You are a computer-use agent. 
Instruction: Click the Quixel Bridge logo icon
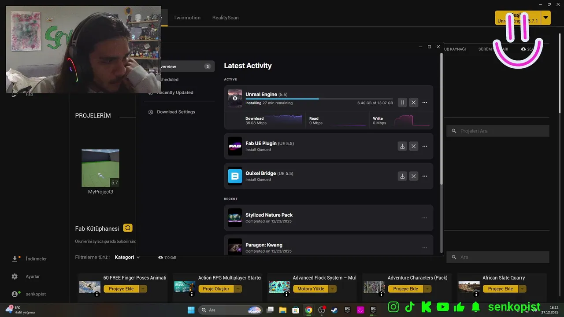click(x=235, y=176)
